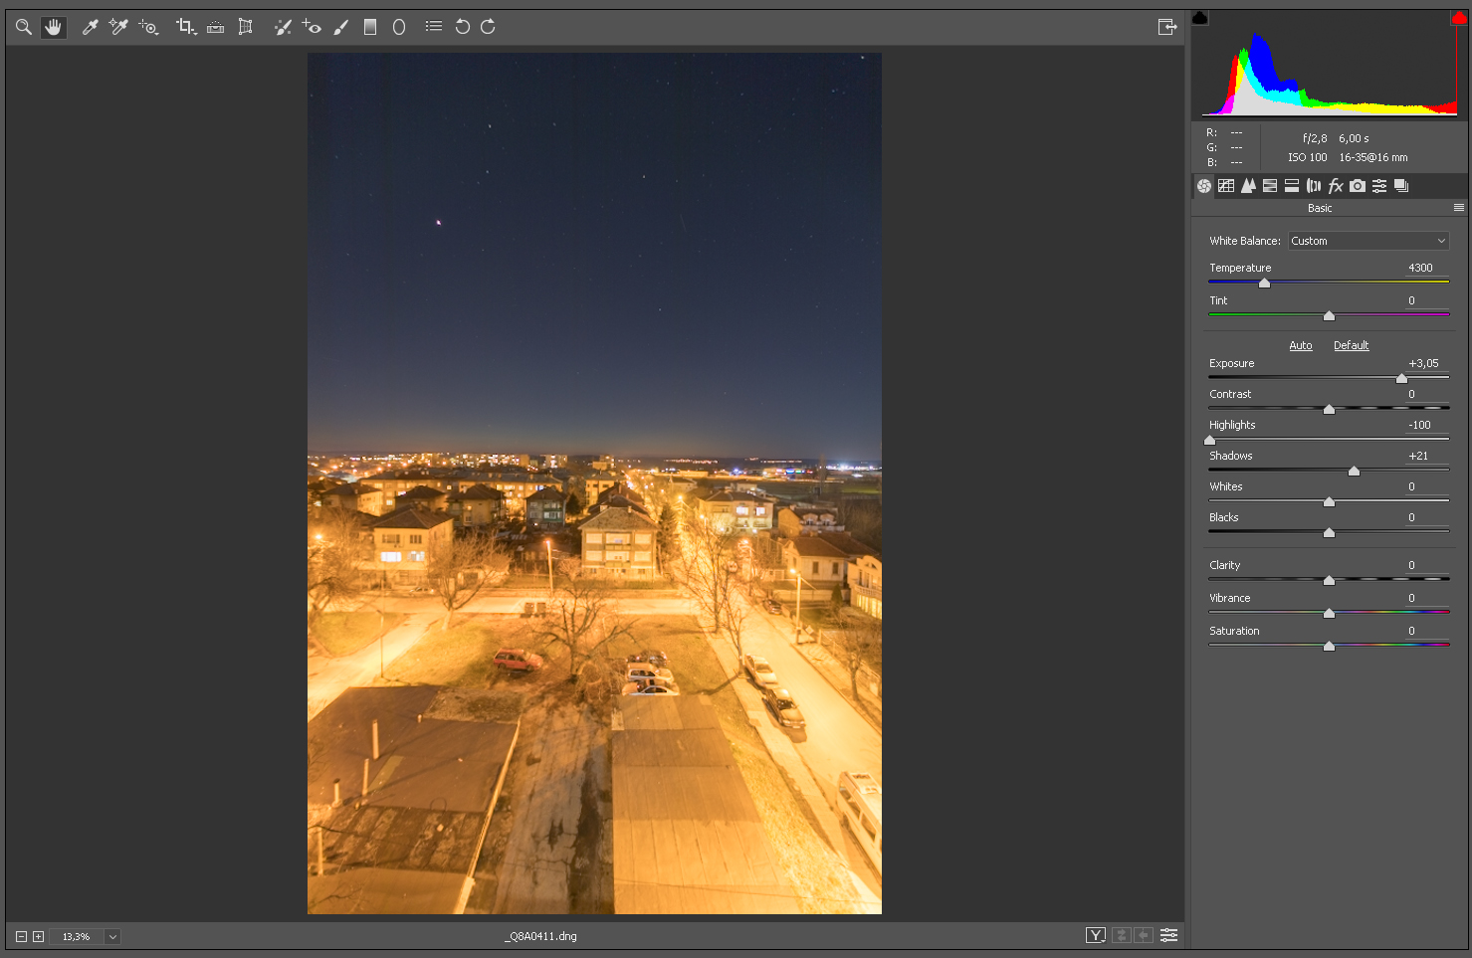The image size is (1472, 958).
Task: Rotate image 90° counterclockwise
Action: pyautogui.click(x=463, y=27)
